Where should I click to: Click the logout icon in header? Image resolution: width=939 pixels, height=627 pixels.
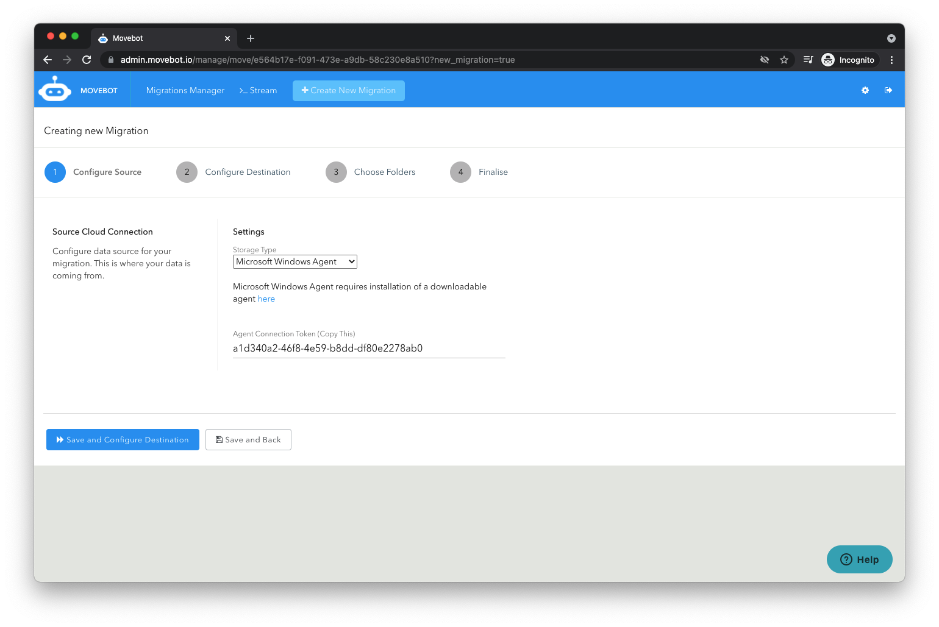888,90
